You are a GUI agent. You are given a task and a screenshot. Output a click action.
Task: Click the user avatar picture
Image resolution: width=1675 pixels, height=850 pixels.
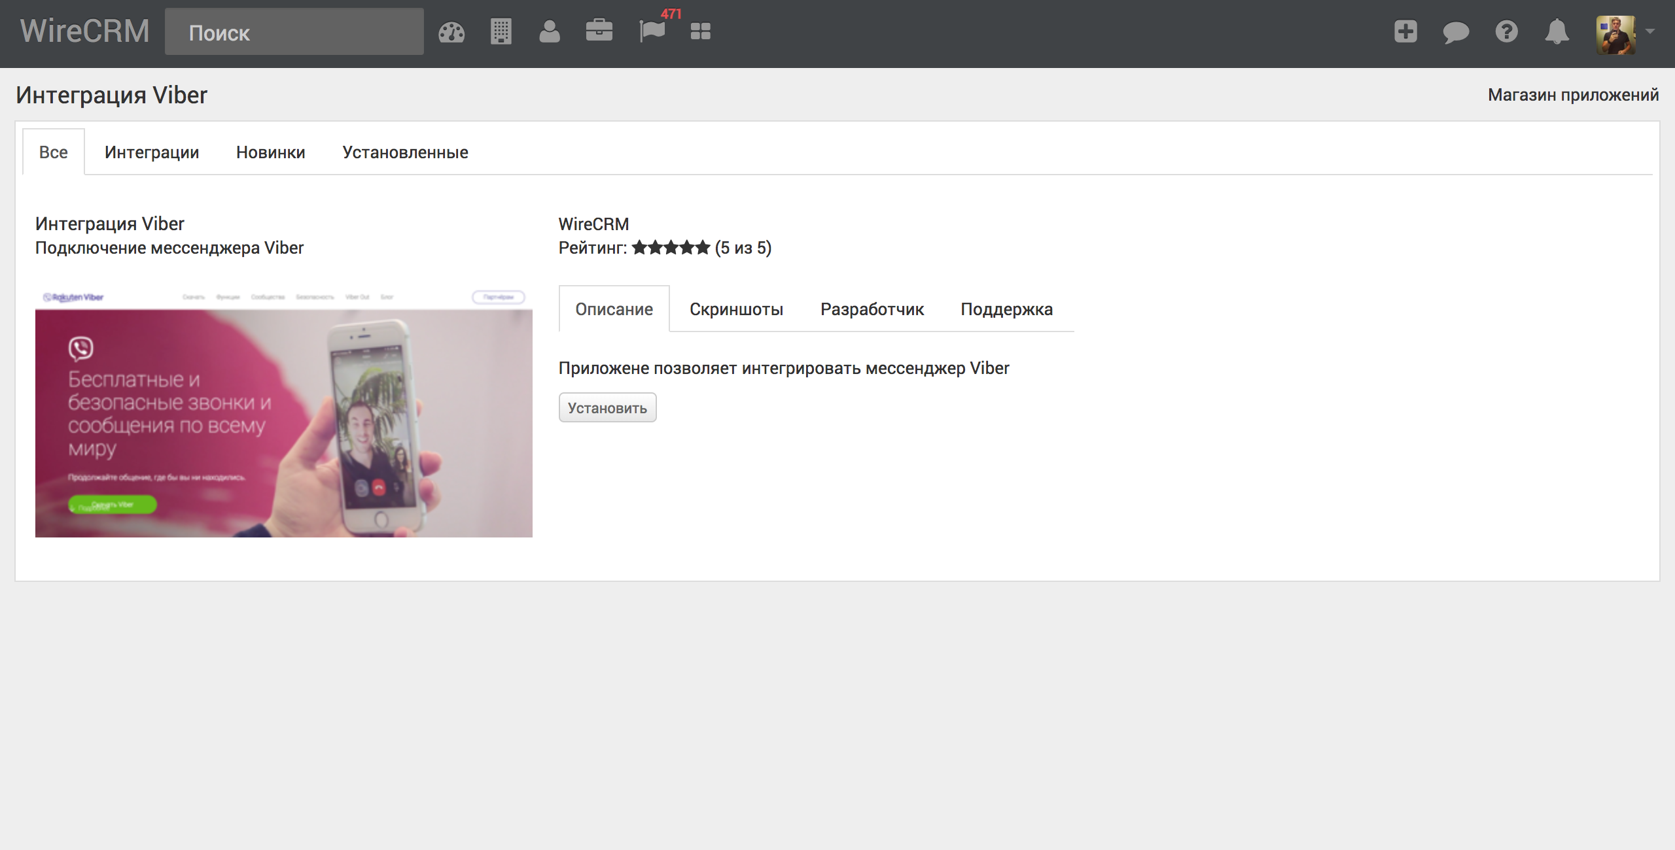(1615, 35)
